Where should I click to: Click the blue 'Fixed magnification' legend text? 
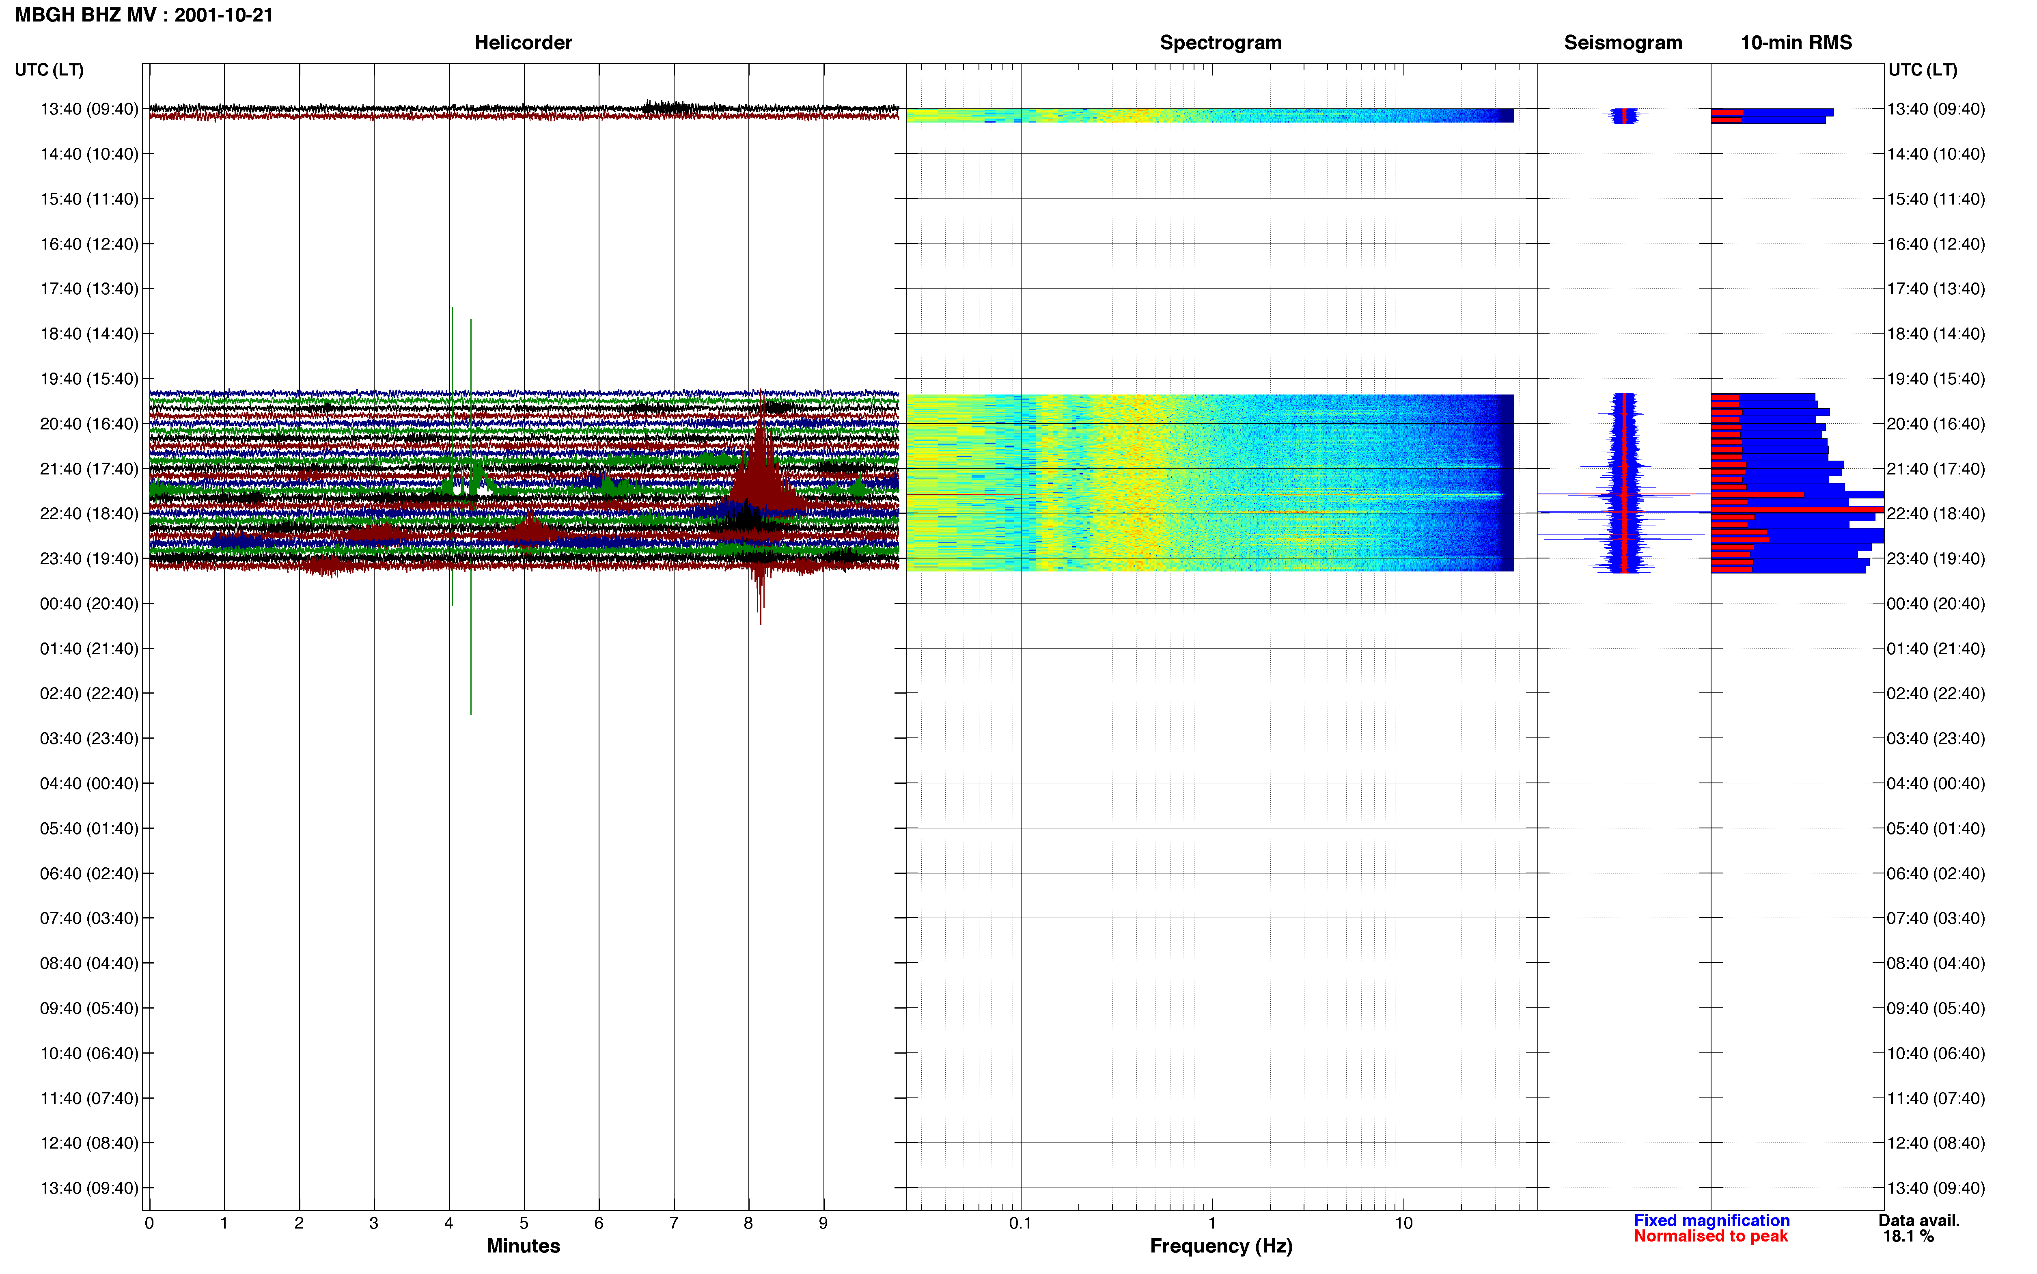1711,1221
